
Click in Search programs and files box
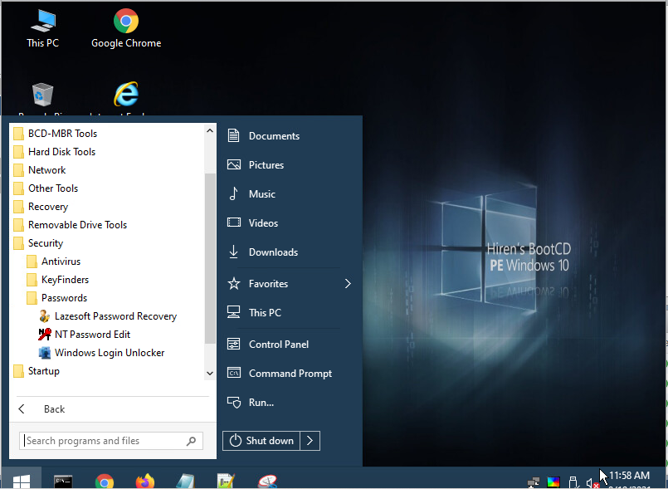pos(110,441)
